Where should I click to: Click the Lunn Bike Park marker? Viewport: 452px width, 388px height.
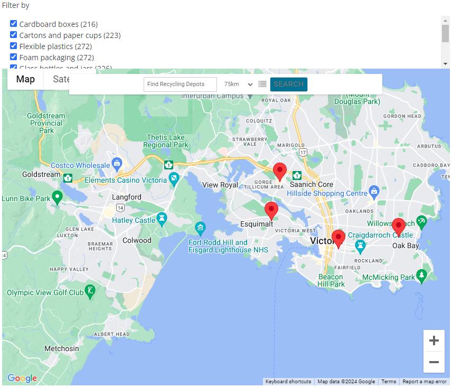(x=57, y=198)
